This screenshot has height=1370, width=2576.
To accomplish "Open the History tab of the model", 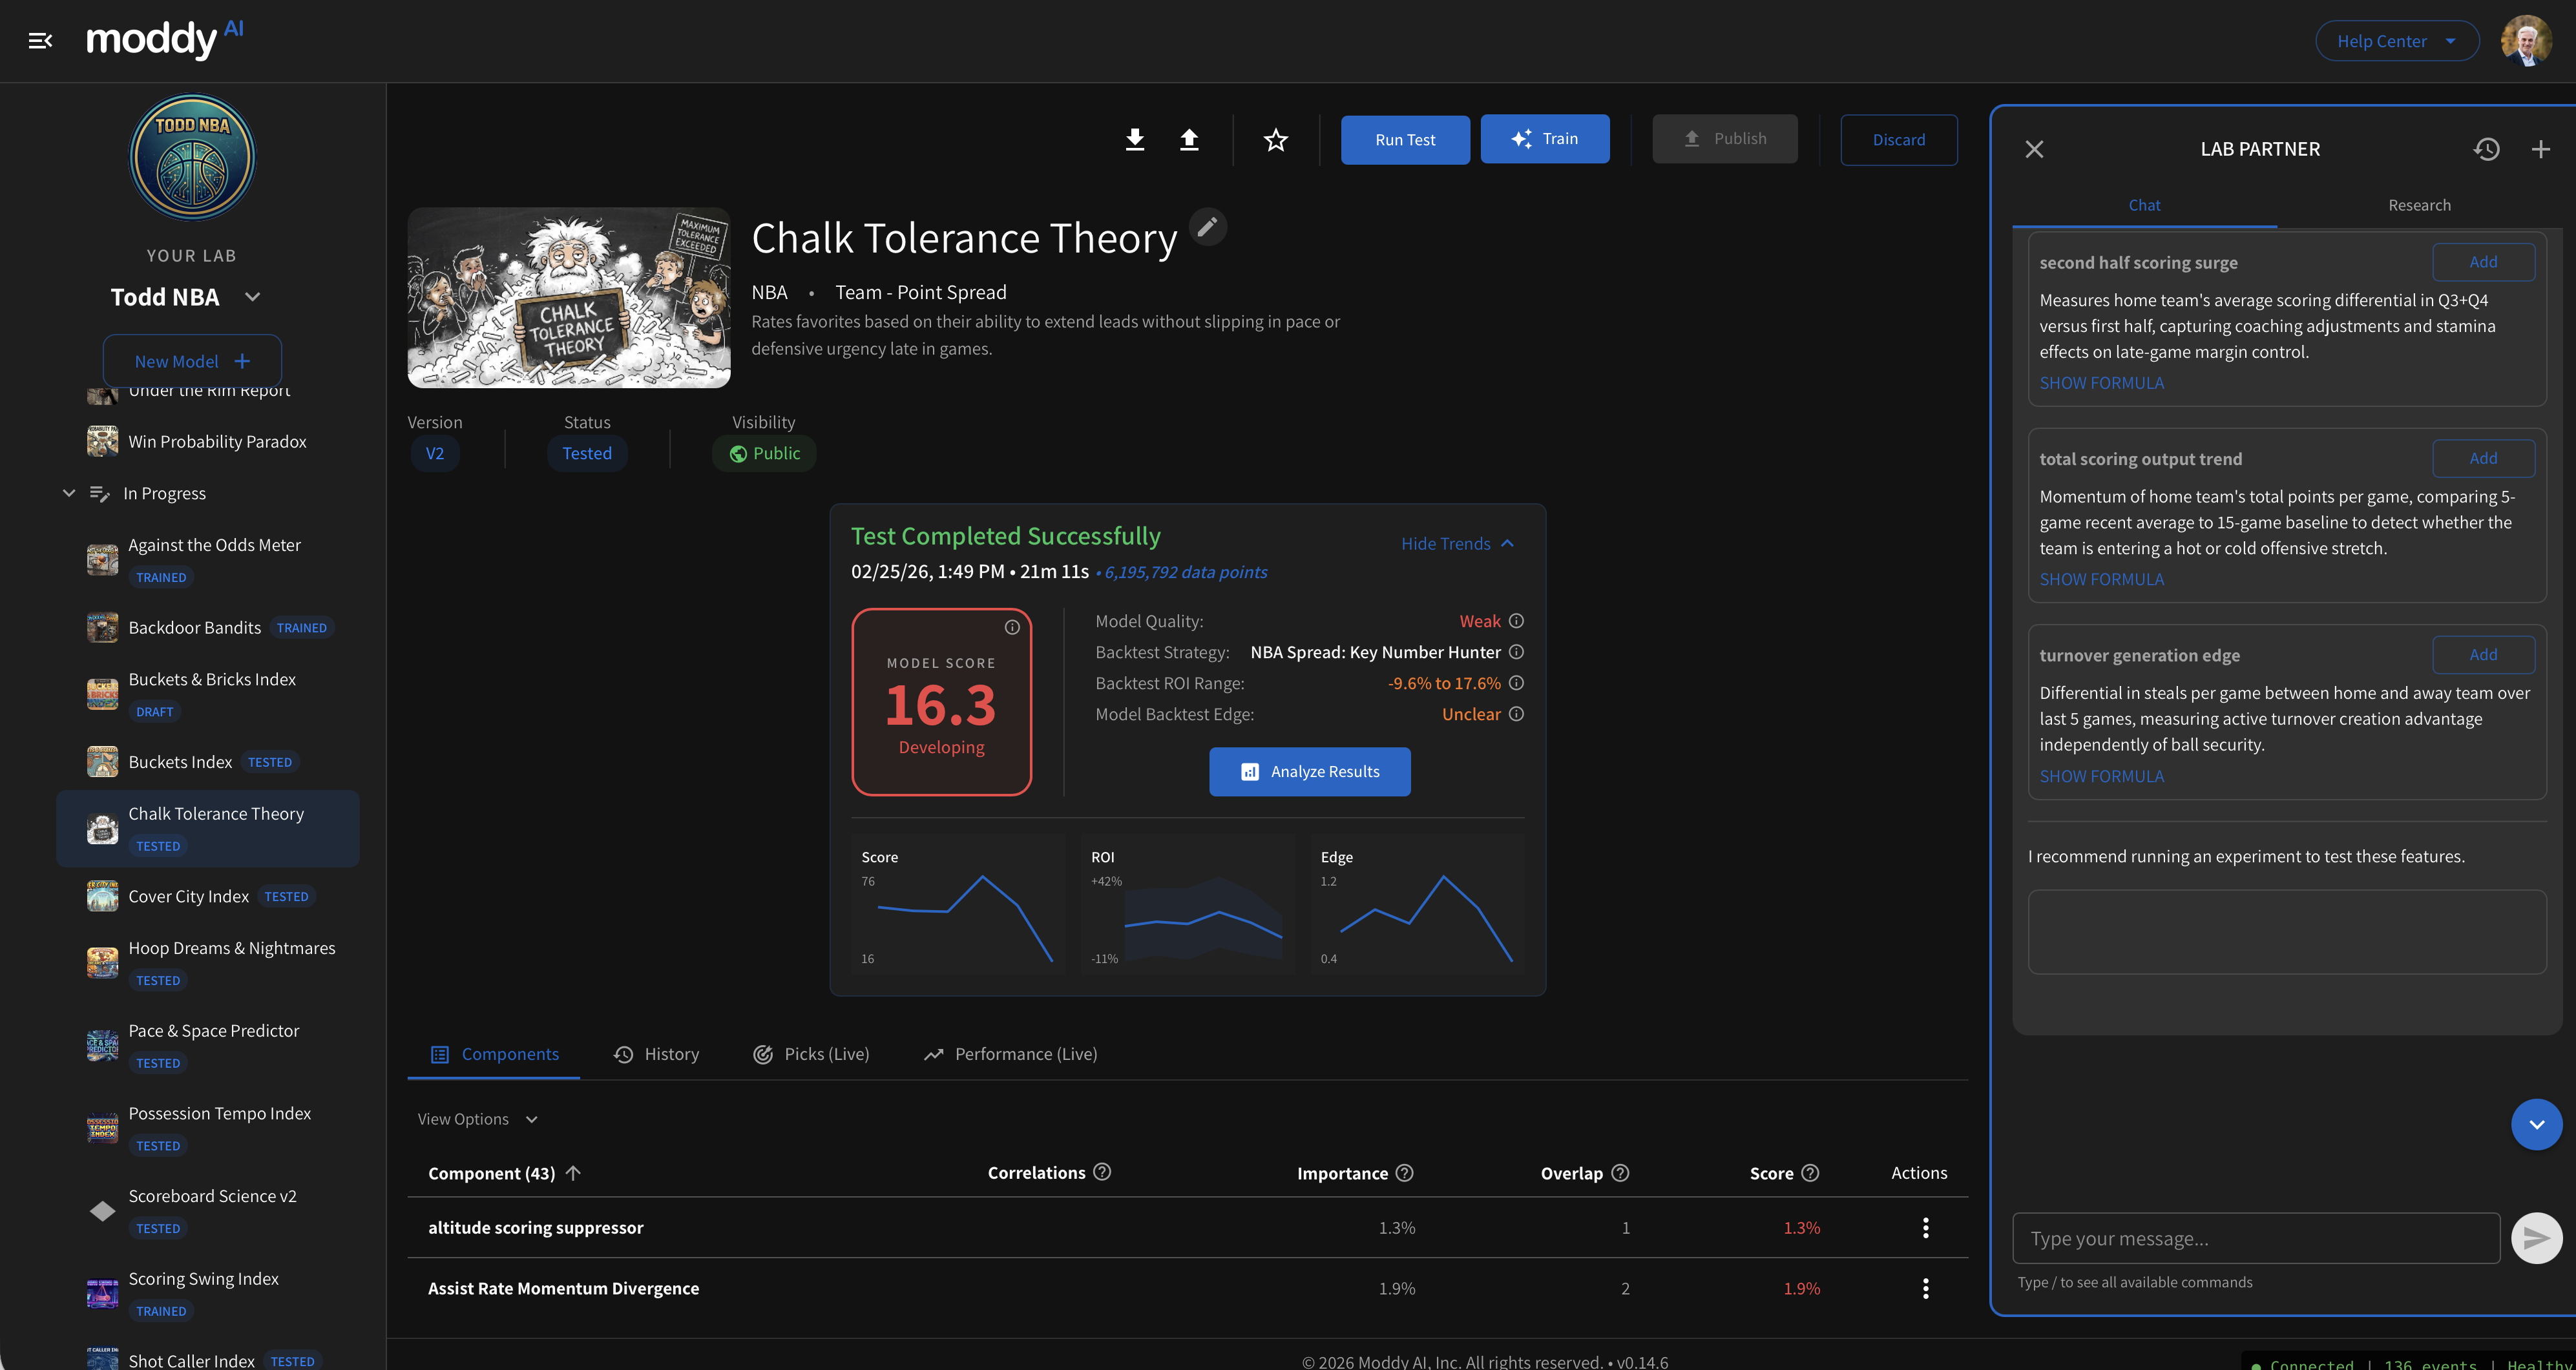I will [657, 1053].
